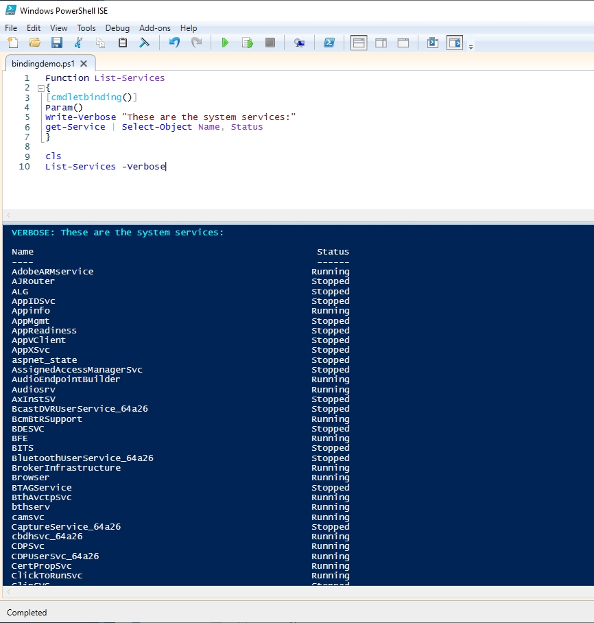The image size is (594, 623).
Task: Open the Debug menu
Action: coord(117,28)
